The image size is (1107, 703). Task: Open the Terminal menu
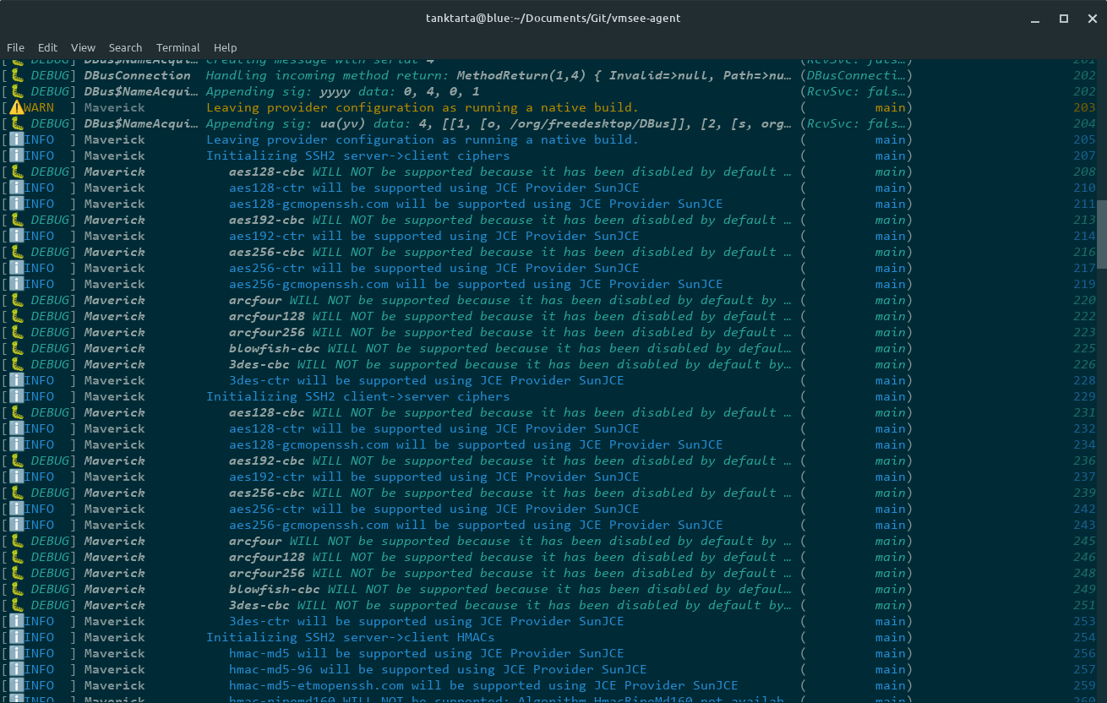[x=178, y=47]
